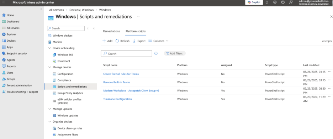The image size is (333, 139).
Task: Open the Columns dropdown
Action: [158, 41]
